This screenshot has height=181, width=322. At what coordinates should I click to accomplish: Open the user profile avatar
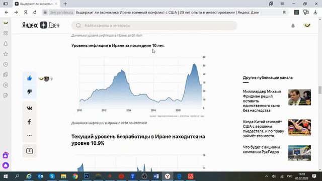click(307, 25)
